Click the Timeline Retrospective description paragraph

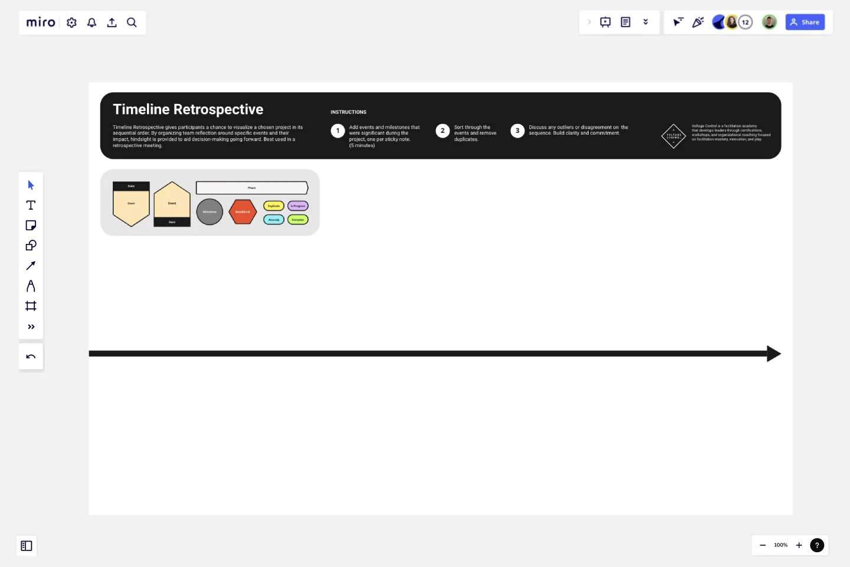[x=208, y=136]
